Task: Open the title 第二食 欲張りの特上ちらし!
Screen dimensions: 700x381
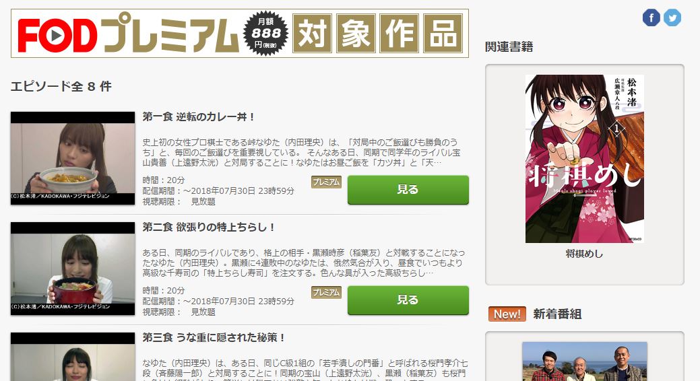Action: coord(209,227)
